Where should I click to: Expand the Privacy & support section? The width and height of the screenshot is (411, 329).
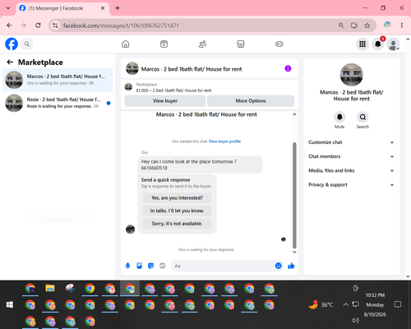[x=351, y=185]
